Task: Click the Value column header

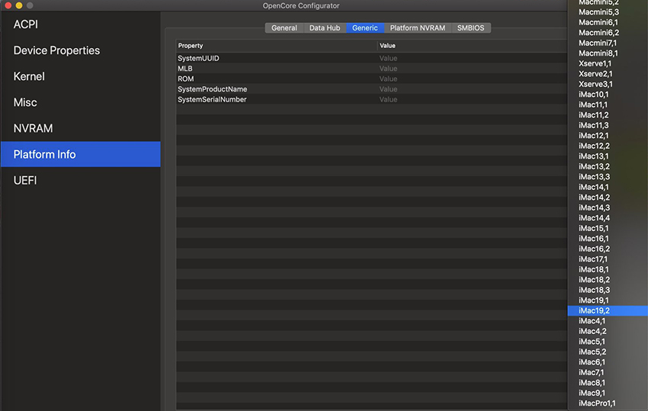Action: click(472, 46)
